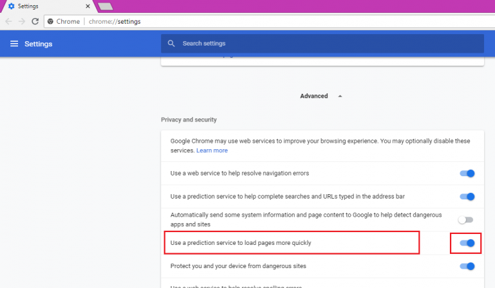Toggle web service for navigation errors
Viewport: 495px width, 288px height.
point(467,174)
